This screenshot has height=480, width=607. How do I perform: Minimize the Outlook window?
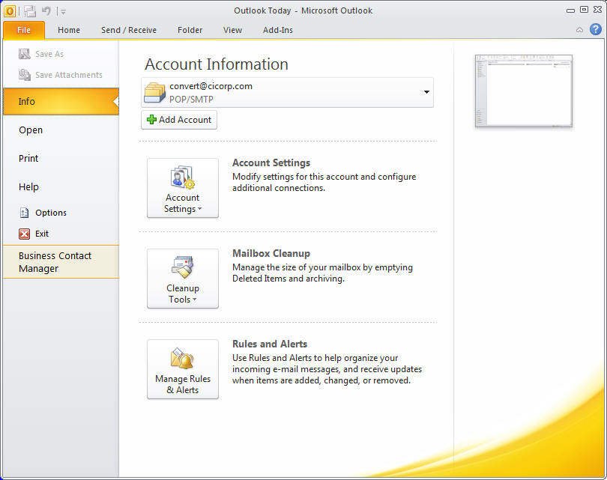[x=570, y=10]
